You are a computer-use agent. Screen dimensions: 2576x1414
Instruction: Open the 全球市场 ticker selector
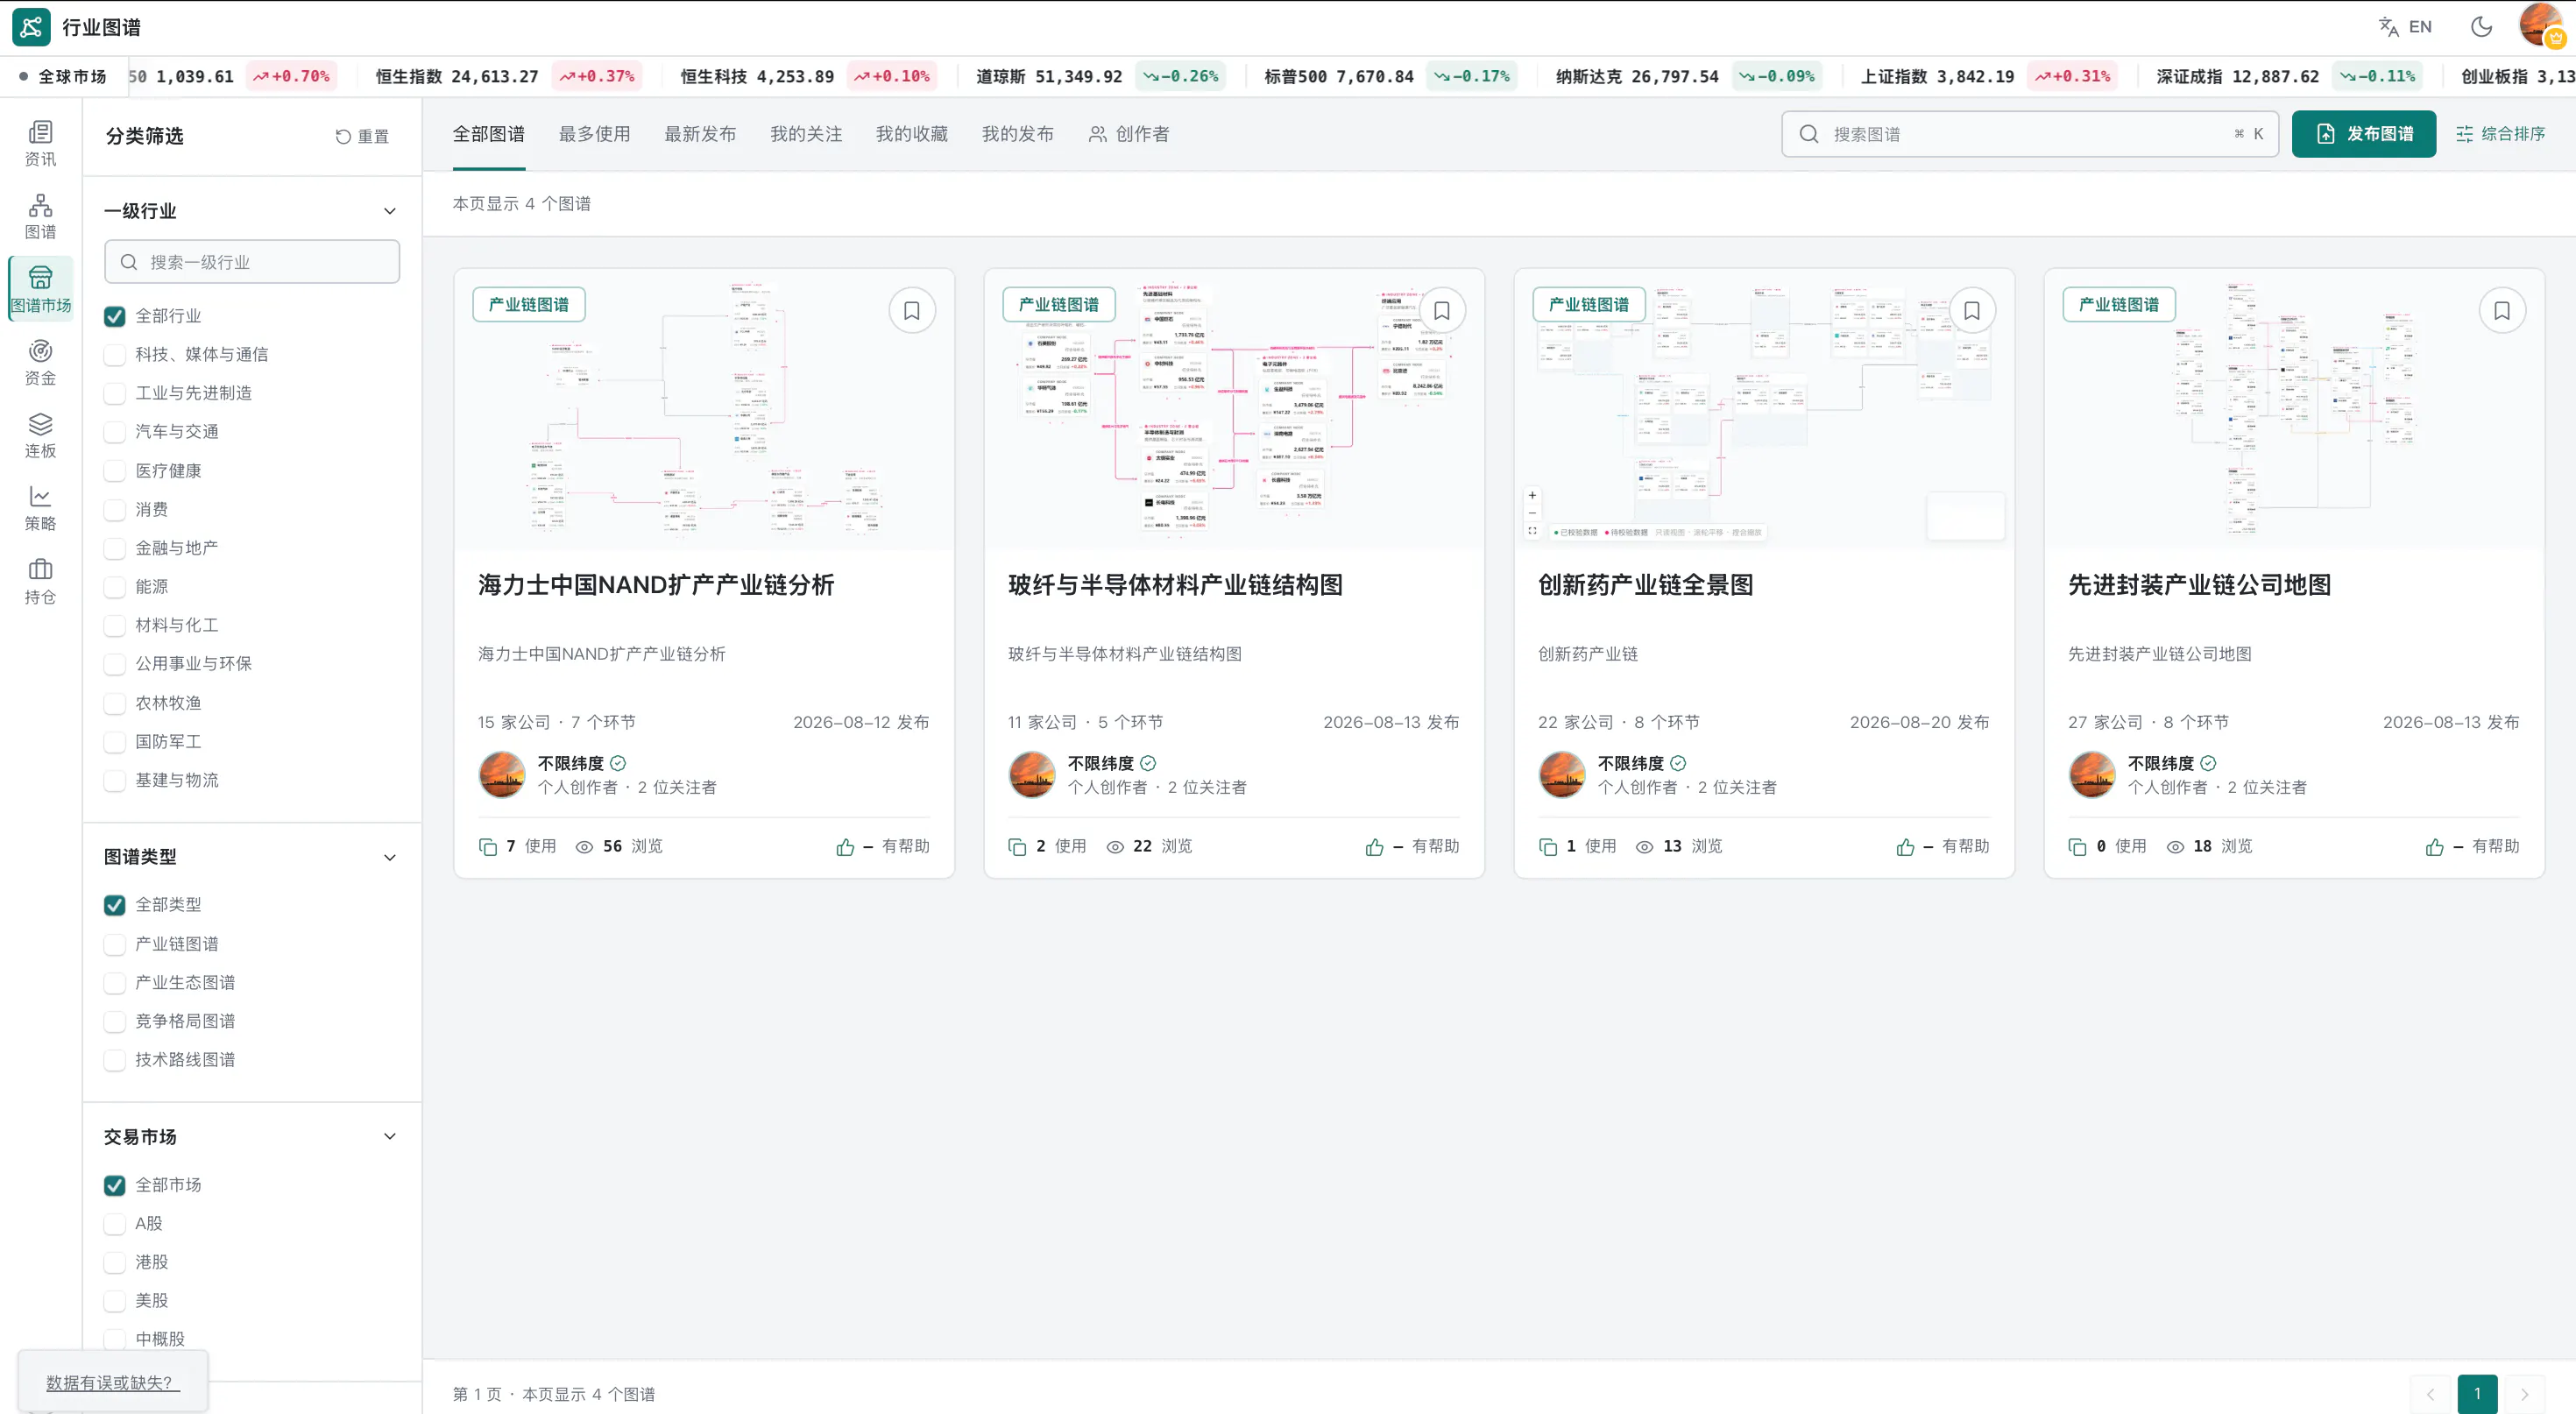(63, 76)
